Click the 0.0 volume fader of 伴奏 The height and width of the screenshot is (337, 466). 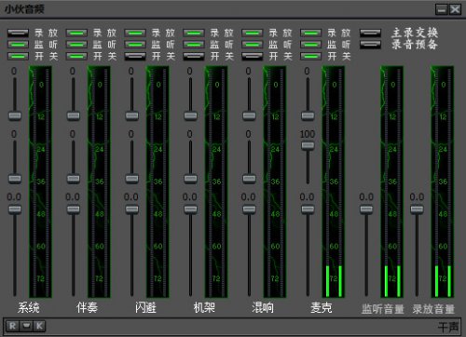(74, 209)
